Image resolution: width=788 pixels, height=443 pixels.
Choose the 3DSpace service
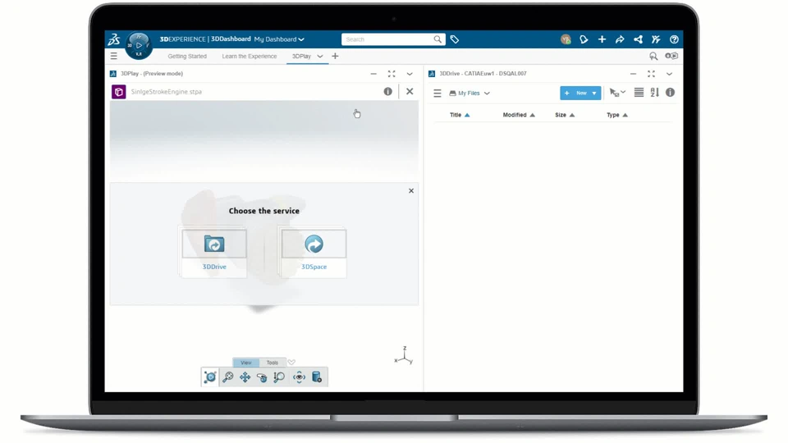pos(314,252)
